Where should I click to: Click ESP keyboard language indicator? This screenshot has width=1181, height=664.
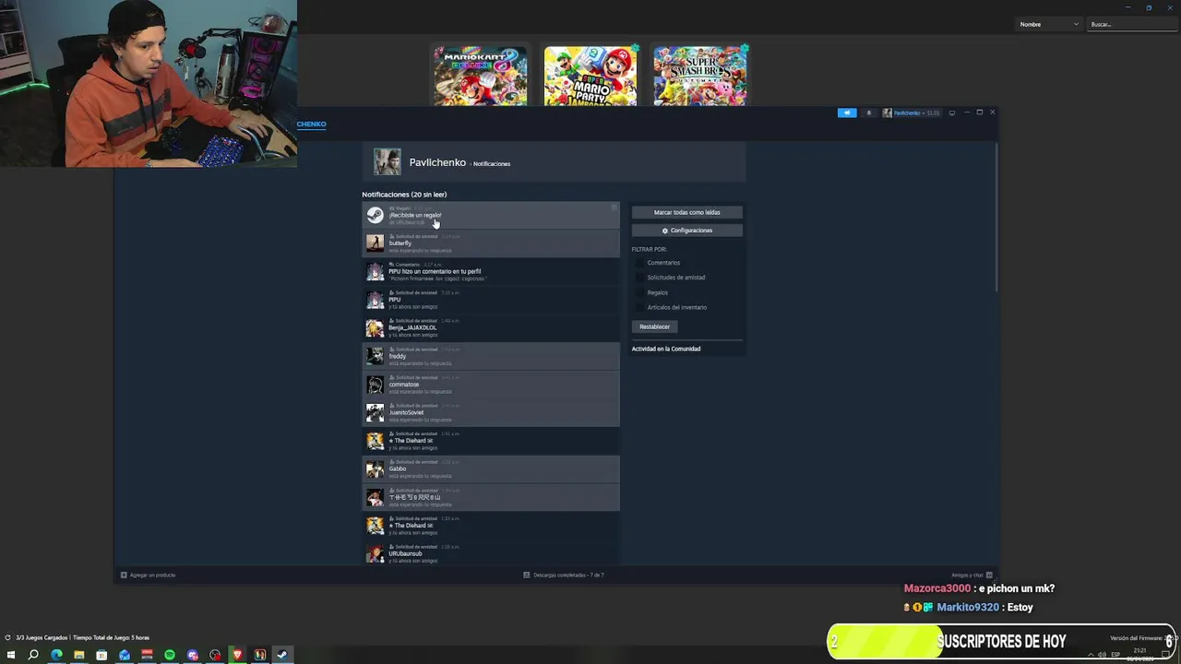[1115, 655]
